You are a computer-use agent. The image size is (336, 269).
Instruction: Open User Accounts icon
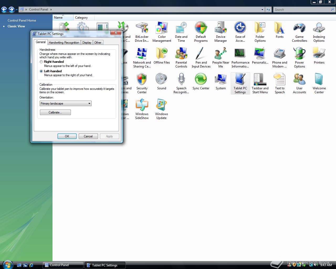[x=299, y=84]
